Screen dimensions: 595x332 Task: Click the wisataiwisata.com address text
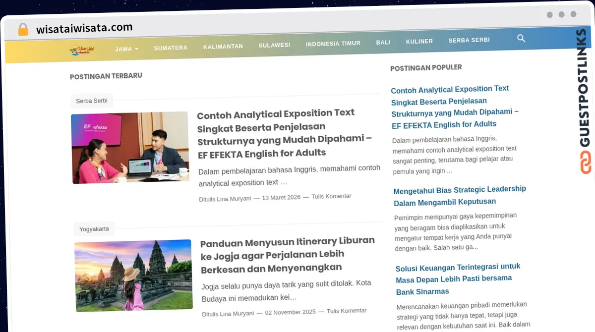[x=84, y=28]
